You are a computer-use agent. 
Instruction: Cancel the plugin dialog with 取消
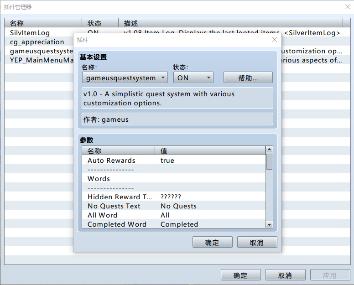[257, 242]
